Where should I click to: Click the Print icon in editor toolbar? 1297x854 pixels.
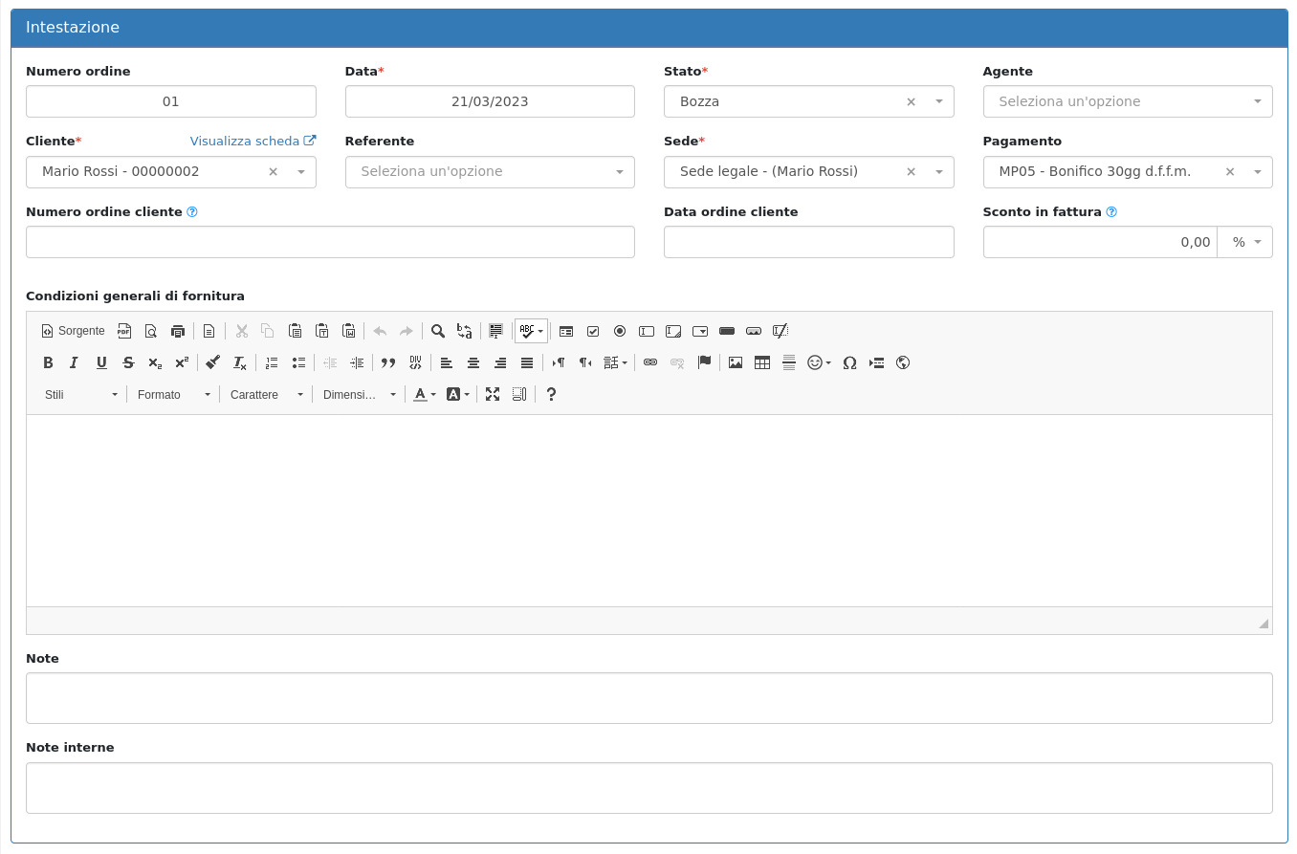click(x=178, y=331)
